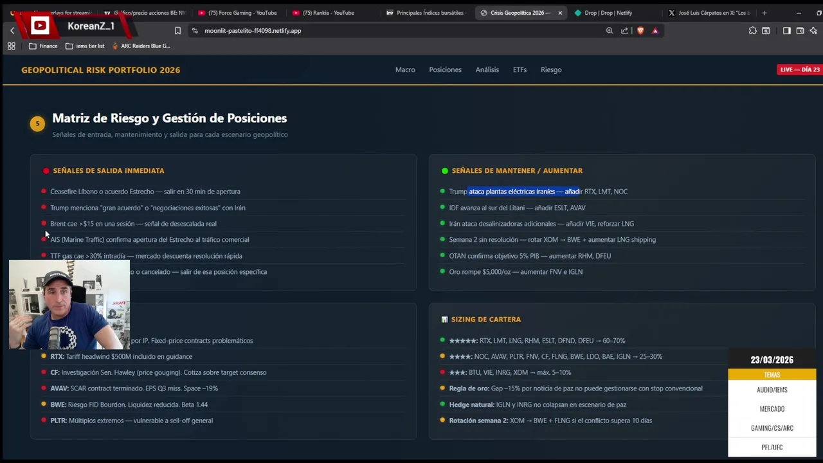The width and height of the screenshot is (823, 463).
Task: Click the new tab plus button
Action: click(764, 13)
